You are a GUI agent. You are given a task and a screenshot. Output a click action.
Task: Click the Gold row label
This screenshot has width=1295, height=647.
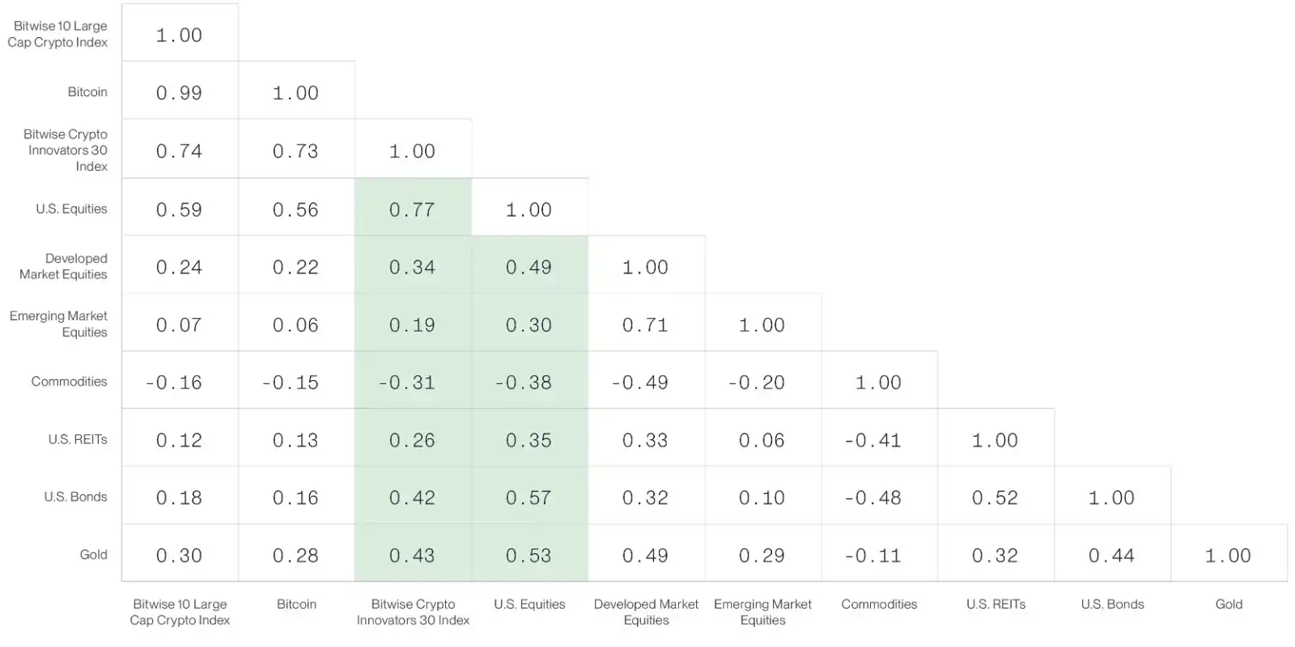point(93,555)
